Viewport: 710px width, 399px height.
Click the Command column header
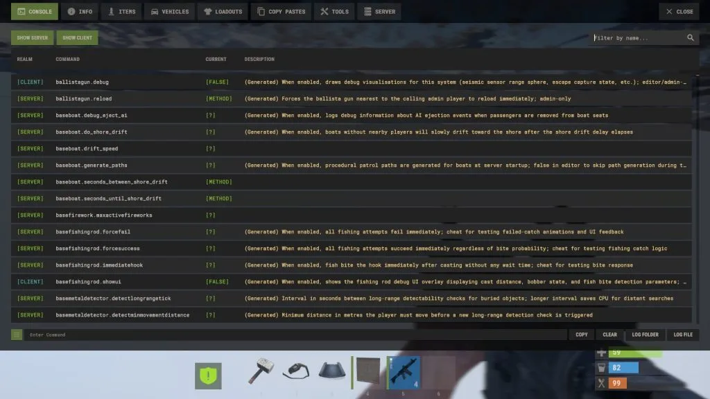point(67,60)
